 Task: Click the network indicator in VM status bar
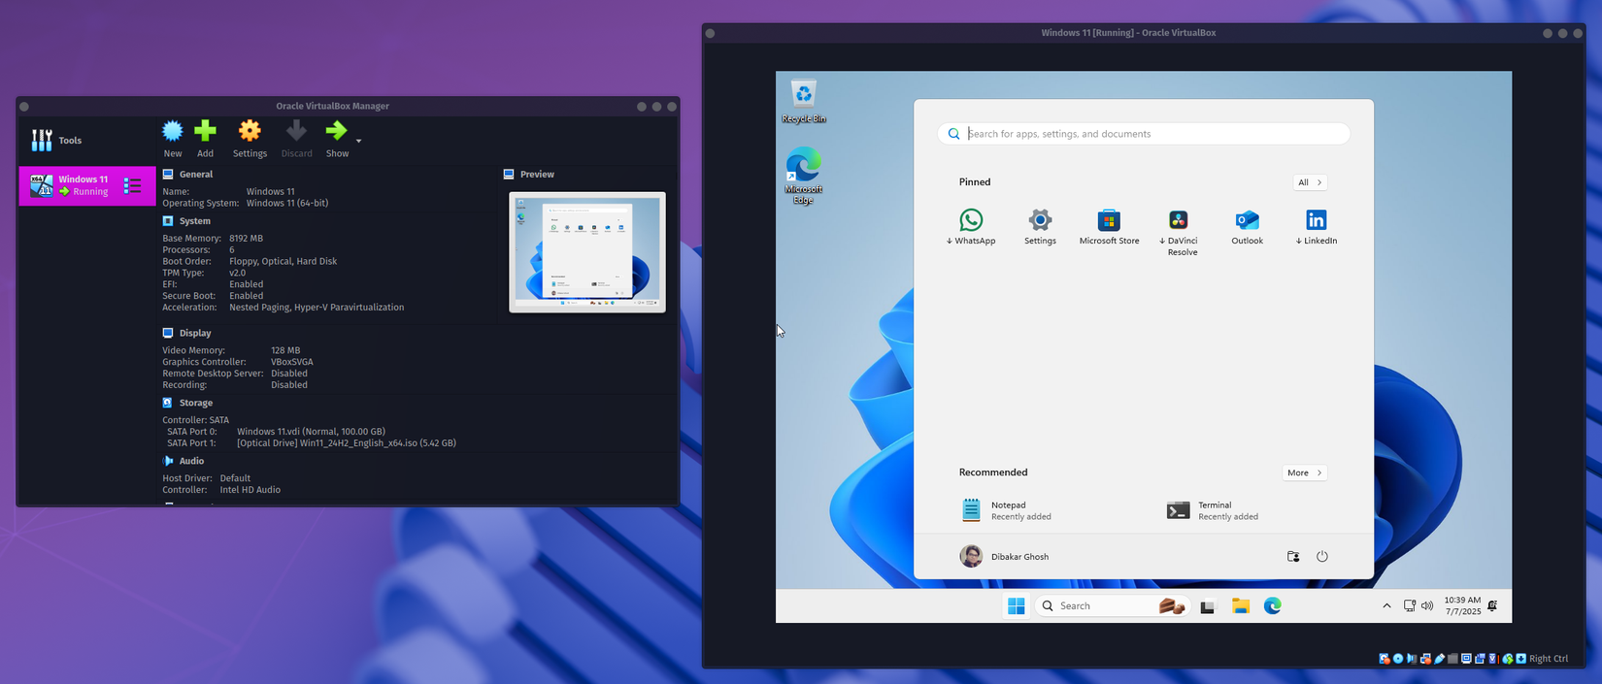click(1426, 659)
